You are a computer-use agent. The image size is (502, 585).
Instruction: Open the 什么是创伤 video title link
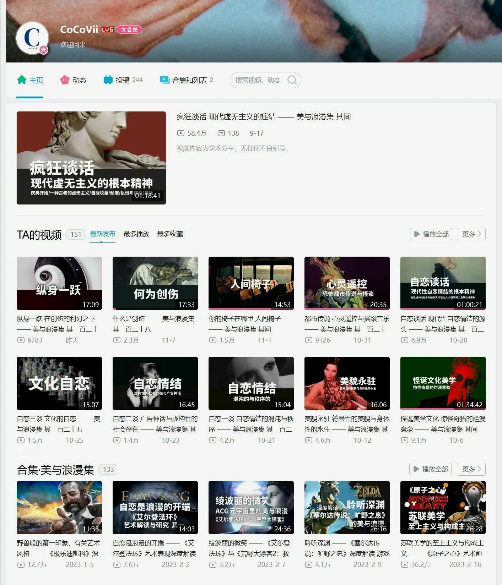tap(153, 324)
